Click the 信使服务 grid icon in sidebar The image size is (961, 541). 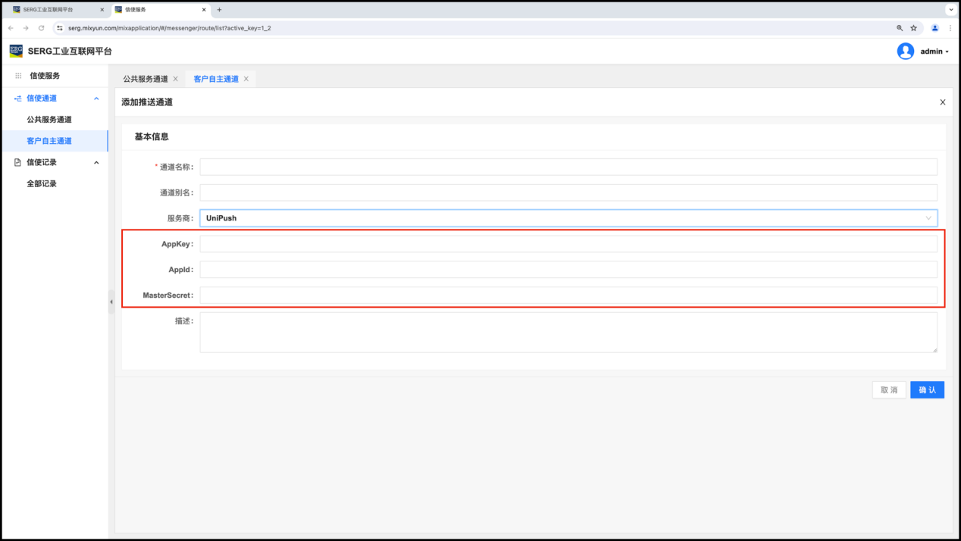click(18, 76)
